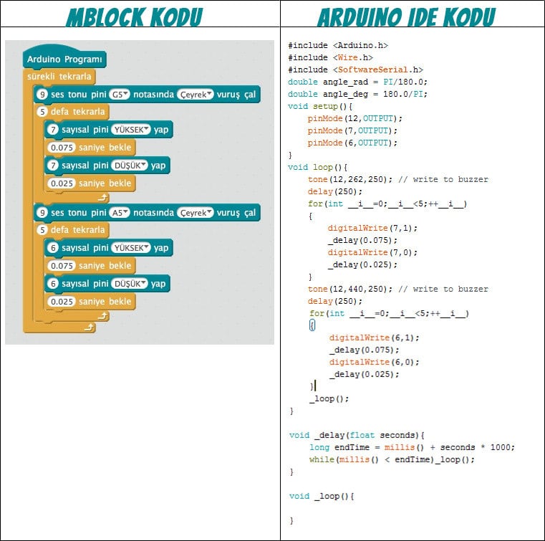Viewport: 545px width, 541px height.
Task: Click the MBLOCK KODU heading
Action: click(134, 16)
